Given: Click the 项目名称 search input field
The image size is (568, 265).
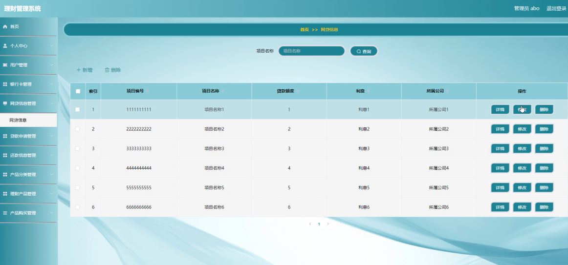Looking at the screenshot, I should pos(311,51).
